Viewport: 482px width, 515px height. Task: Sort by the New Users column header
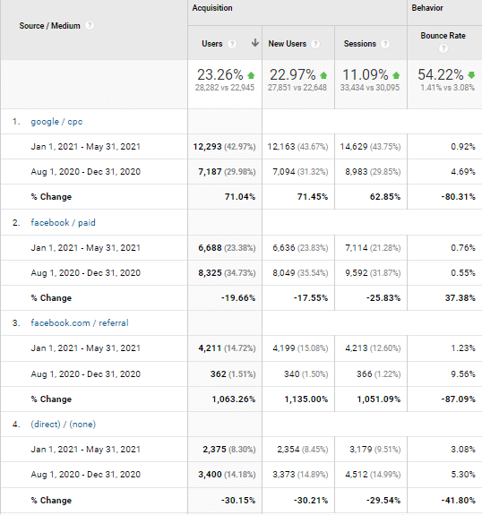pyautogui.click(x=288, y=44)
